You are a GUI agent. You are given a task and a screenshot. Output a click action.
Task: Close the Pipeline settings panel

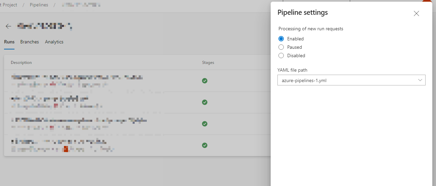[x=416, y=13]
